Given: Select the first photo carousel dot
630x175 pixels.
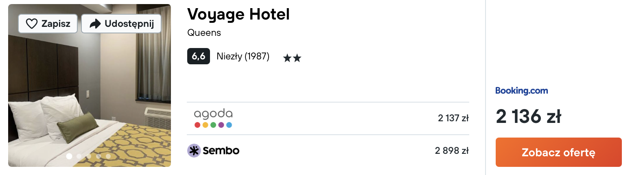Looking at the screenshot, I should coord(69,156).
